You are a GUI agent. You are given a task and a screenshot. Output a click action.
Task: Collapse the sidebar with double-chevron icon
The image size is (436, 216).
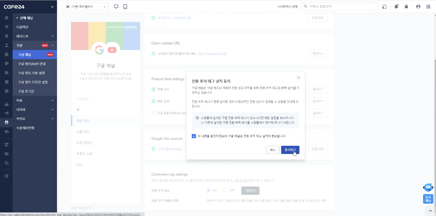pyautogui.click(x=52, y=7)
